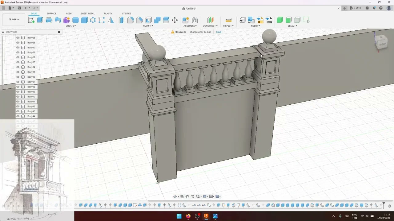Switch to the SURFACE tab
This screenshot has height=221, width=394.
[x=51, y=14]
